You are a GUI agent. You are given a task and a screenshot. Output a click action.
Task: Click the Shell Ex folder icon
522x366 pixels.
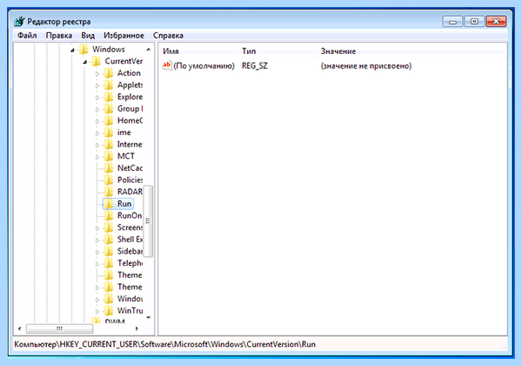(109, 240)
